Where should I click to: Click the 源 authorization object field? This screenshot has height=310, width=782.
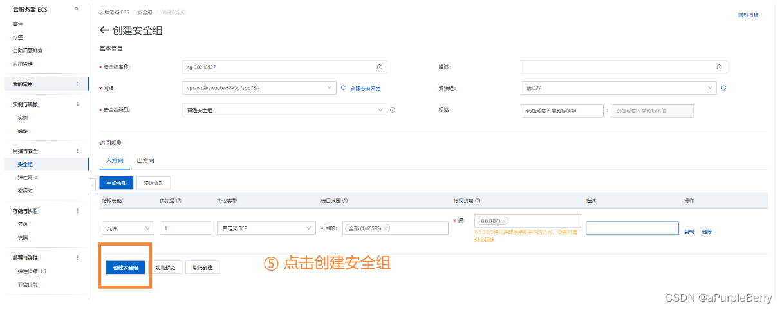pos(528,221)
